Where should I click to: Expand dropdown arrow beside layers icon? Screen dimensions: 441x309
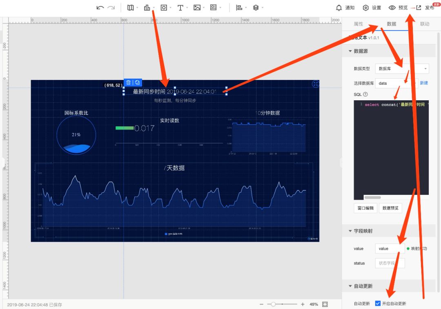pos(263,8)
